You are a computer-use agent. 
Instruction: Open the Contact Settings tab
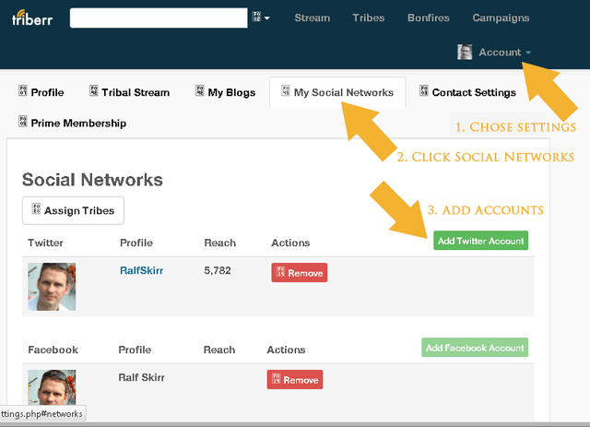(x=467, y=92)
